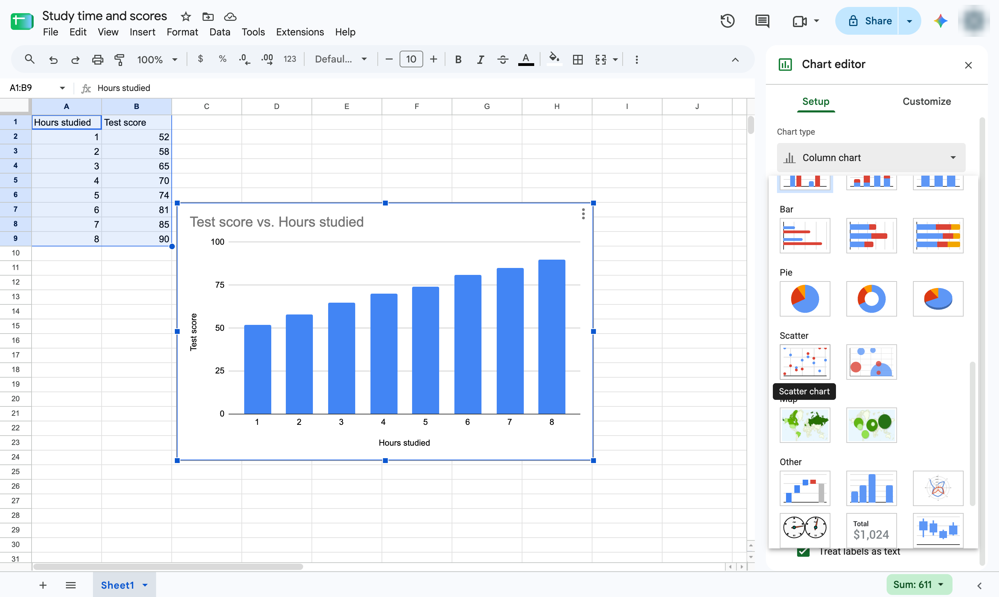Toggle bold formatting

[458, 60]
